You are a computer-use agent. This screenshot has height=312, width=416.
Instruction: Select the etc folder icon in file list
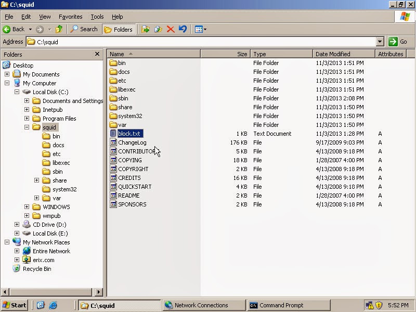point(113,81)
